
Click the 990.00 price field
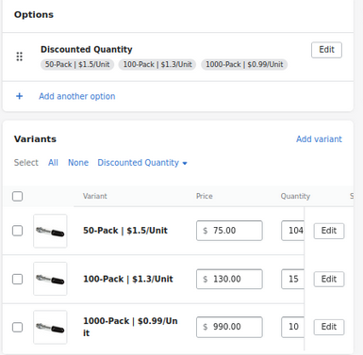click(229, 327)
